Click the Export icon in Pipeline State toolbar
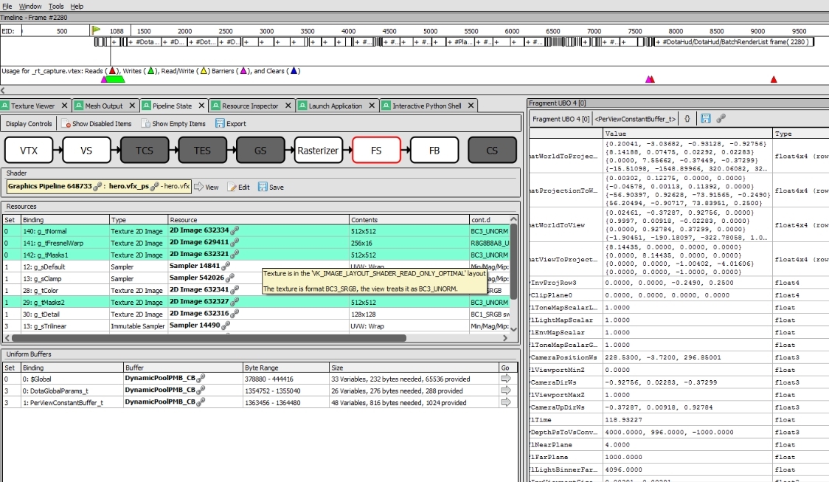Screen dimensions: 829x482 [x=220, y=123]
